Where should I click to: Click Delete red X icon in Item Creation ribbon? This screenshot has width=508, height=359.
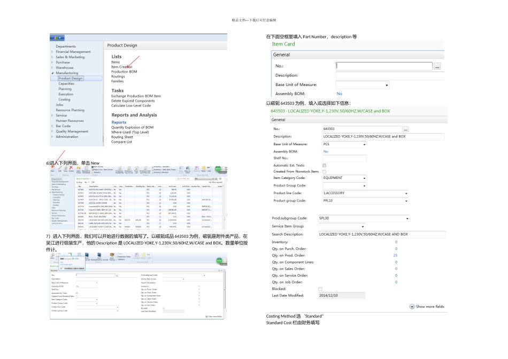[x=71, y=168]
